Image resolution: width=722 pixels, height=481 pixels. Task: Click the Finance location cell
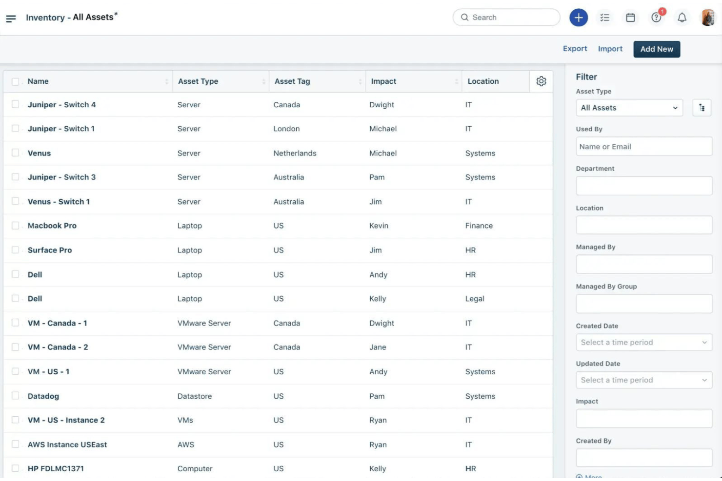coord(479,226)
